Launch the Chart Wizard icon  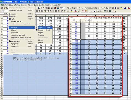pyautogui.click(x=55, y=8)
